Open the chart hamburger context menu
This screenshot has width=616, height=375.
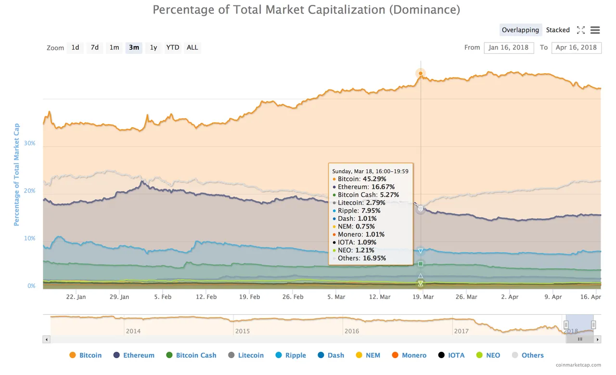coord(595,30)
